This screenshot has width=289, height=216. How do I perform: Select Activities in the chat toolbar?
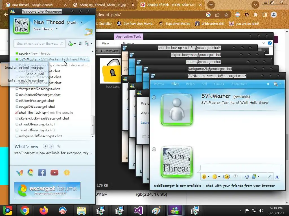239,84
